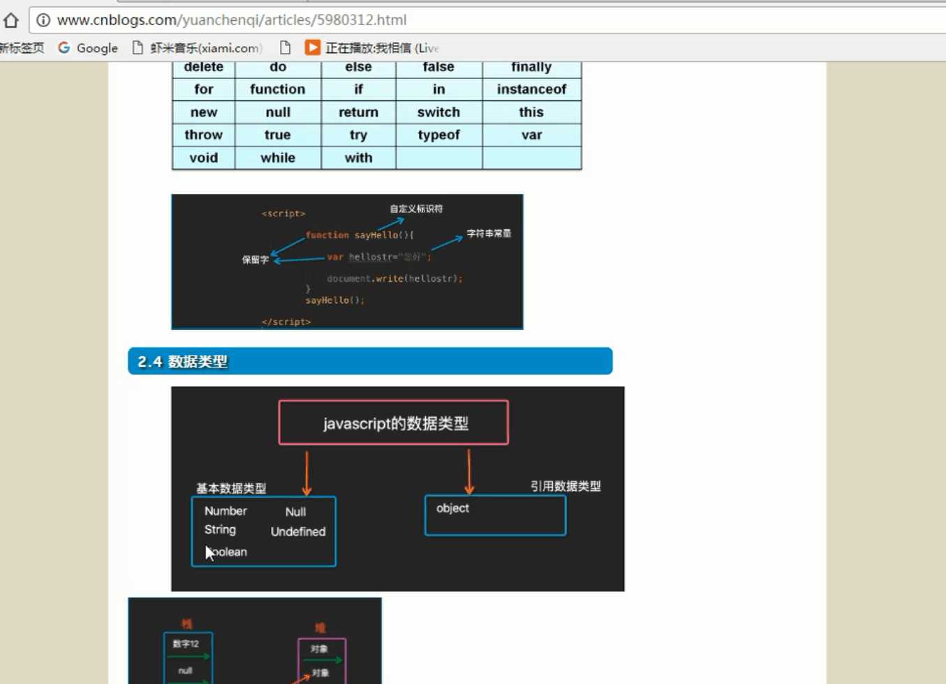Click the xiami bookmark page icon

click(x=138, y=47)
